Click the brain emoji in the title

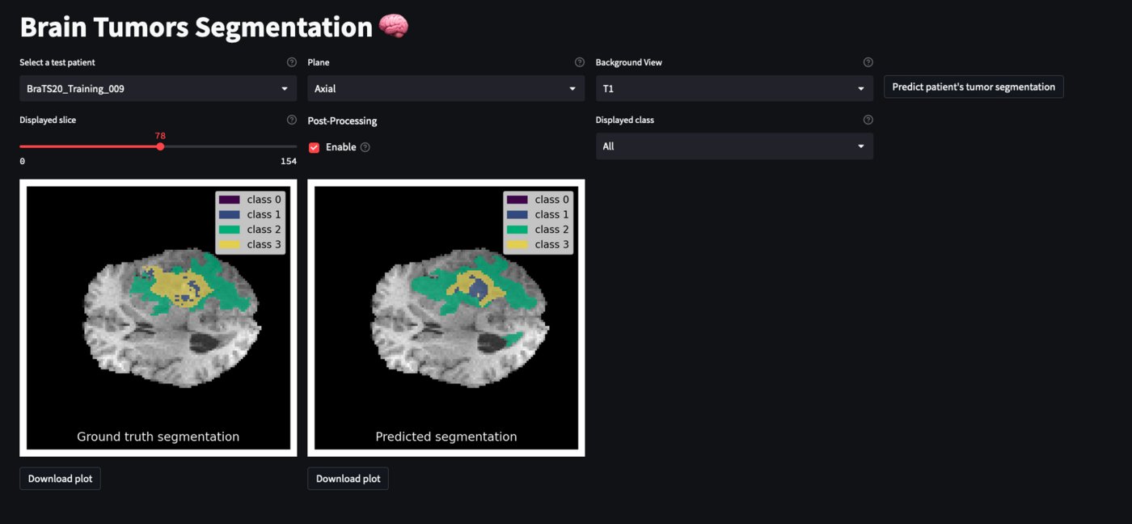394,27
